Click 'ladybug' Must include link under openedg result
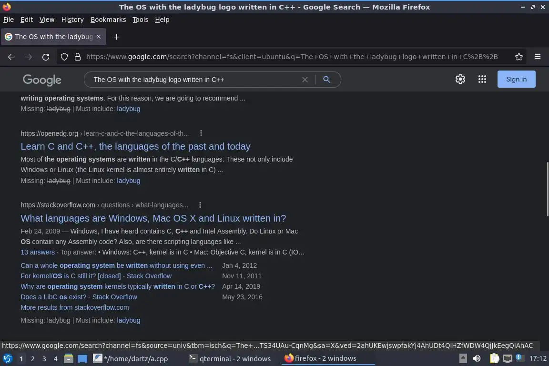Screen dimensions: 549x366 point(129,181)
